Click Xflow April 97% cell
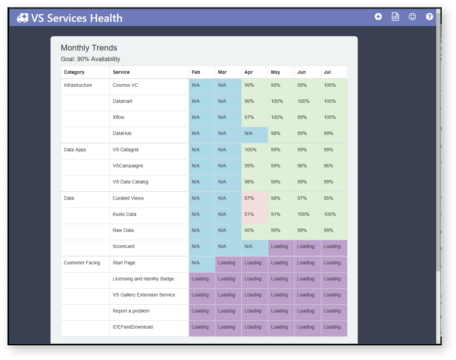Viewport: 456px width, 360px height. point(255,119)
